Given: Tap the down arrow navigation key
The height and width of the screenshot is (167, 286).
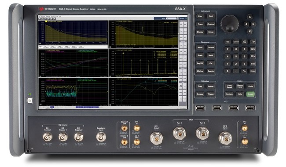Looking at the screenshot, I should pyautogui.click(x=250, y=31).
